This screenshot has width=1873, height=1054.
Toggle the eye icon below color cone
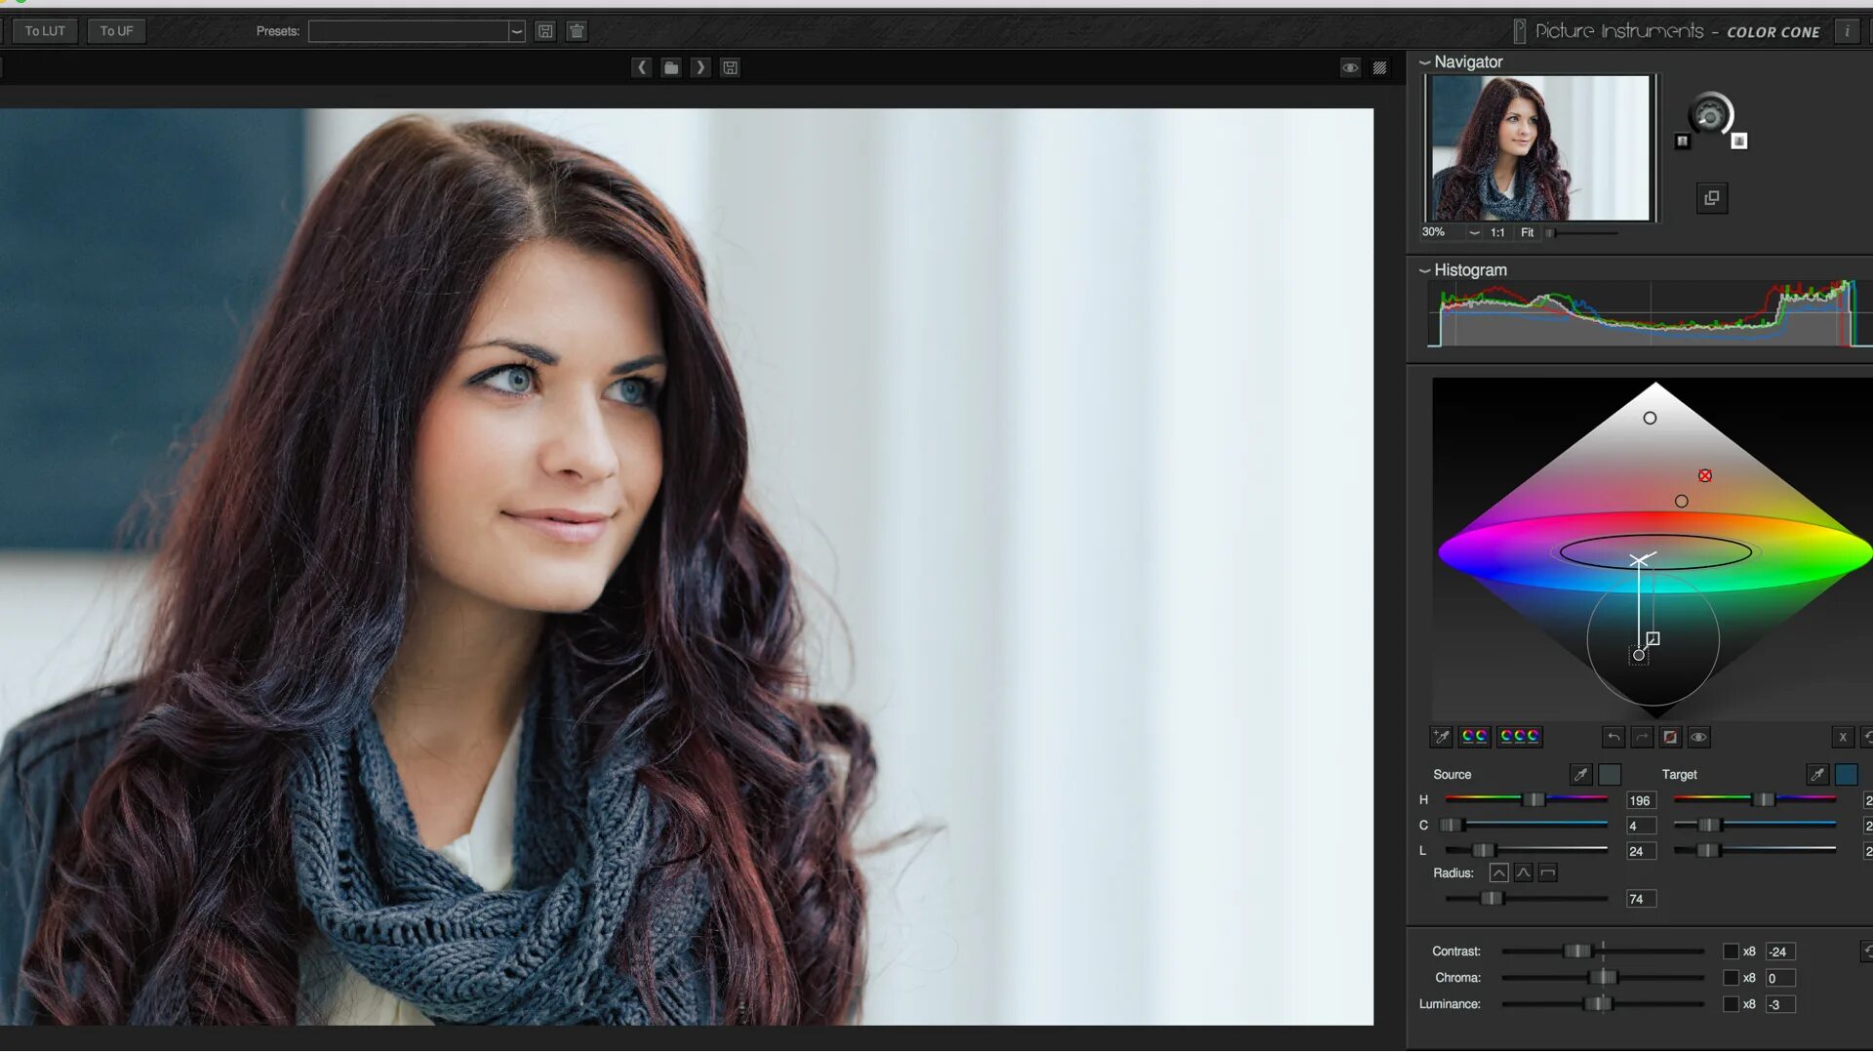tap(1698, 738)
